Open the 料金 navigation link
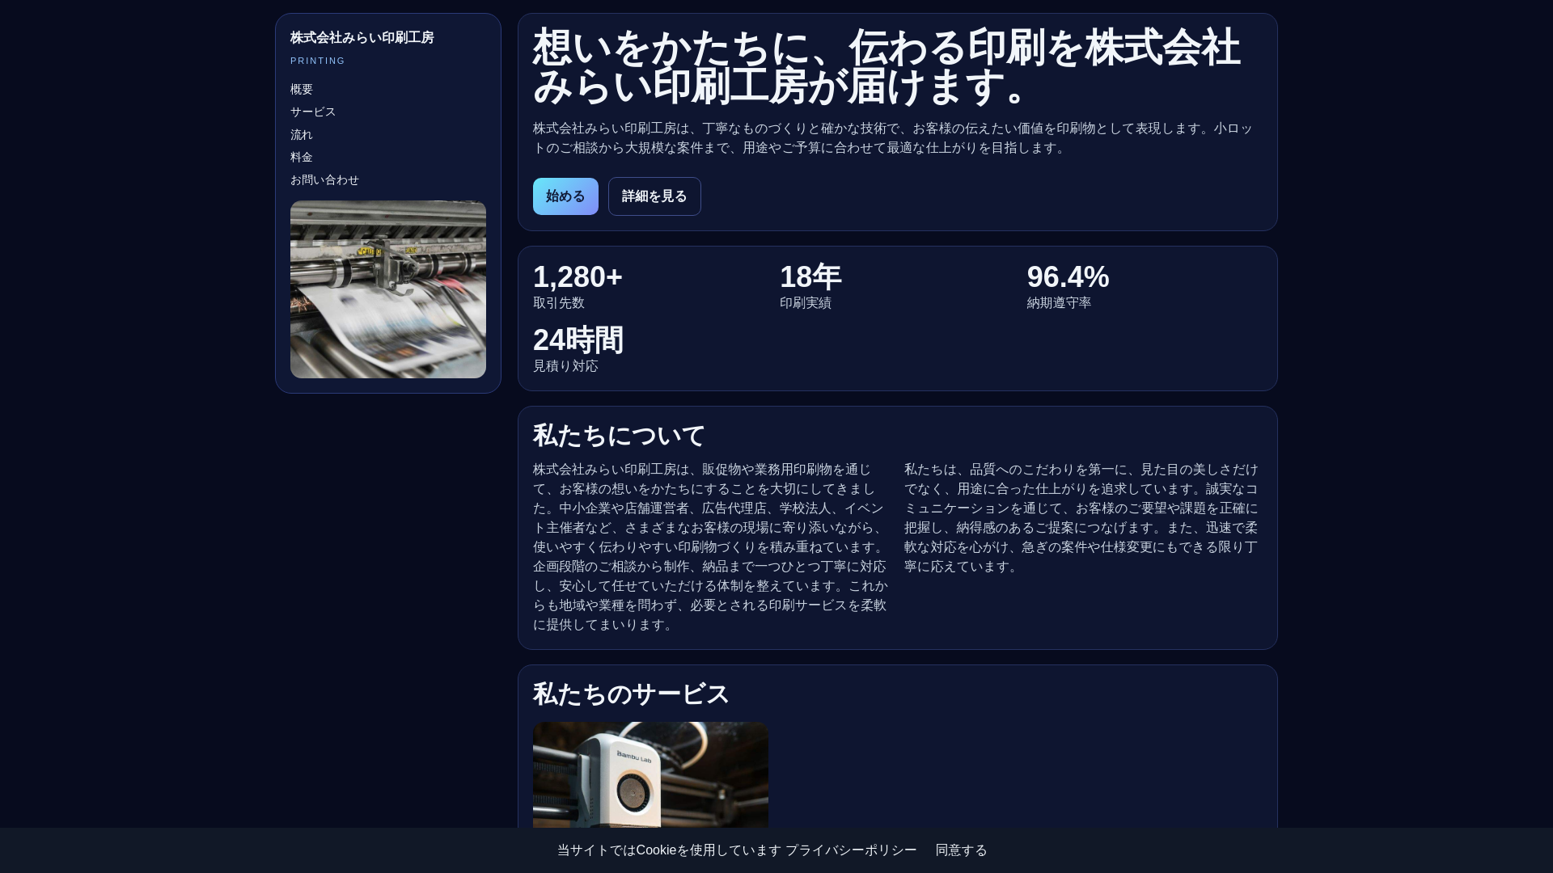The width and height of the screenshot is (1553, 873). [302, 157]
